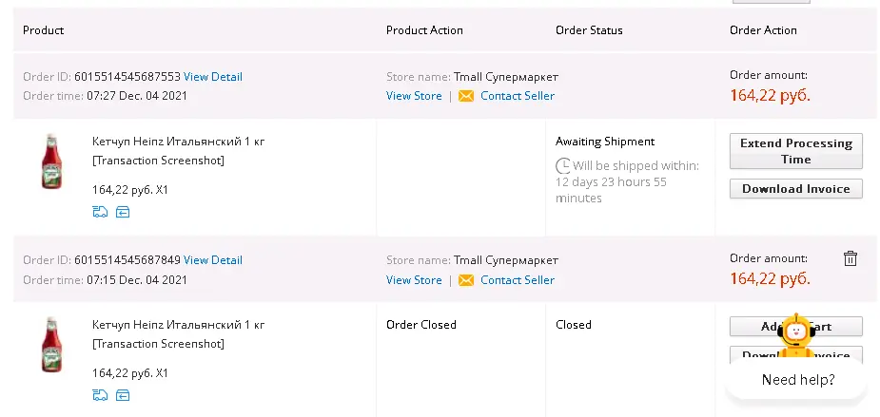The height and width of the screenshot is (417, 880).
Task: Open the ketchup thumbnail in first order
Action: coord(51,161)
